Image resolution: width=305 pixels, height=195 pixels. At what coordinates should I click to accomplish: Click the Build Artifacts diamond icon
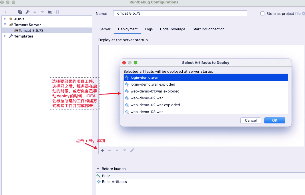click(x=99, y=182)
